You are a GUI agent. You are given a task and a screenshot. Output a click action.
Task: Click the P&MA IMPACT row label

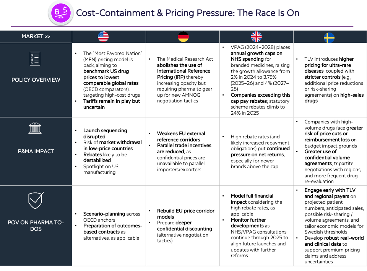point(36,151)
